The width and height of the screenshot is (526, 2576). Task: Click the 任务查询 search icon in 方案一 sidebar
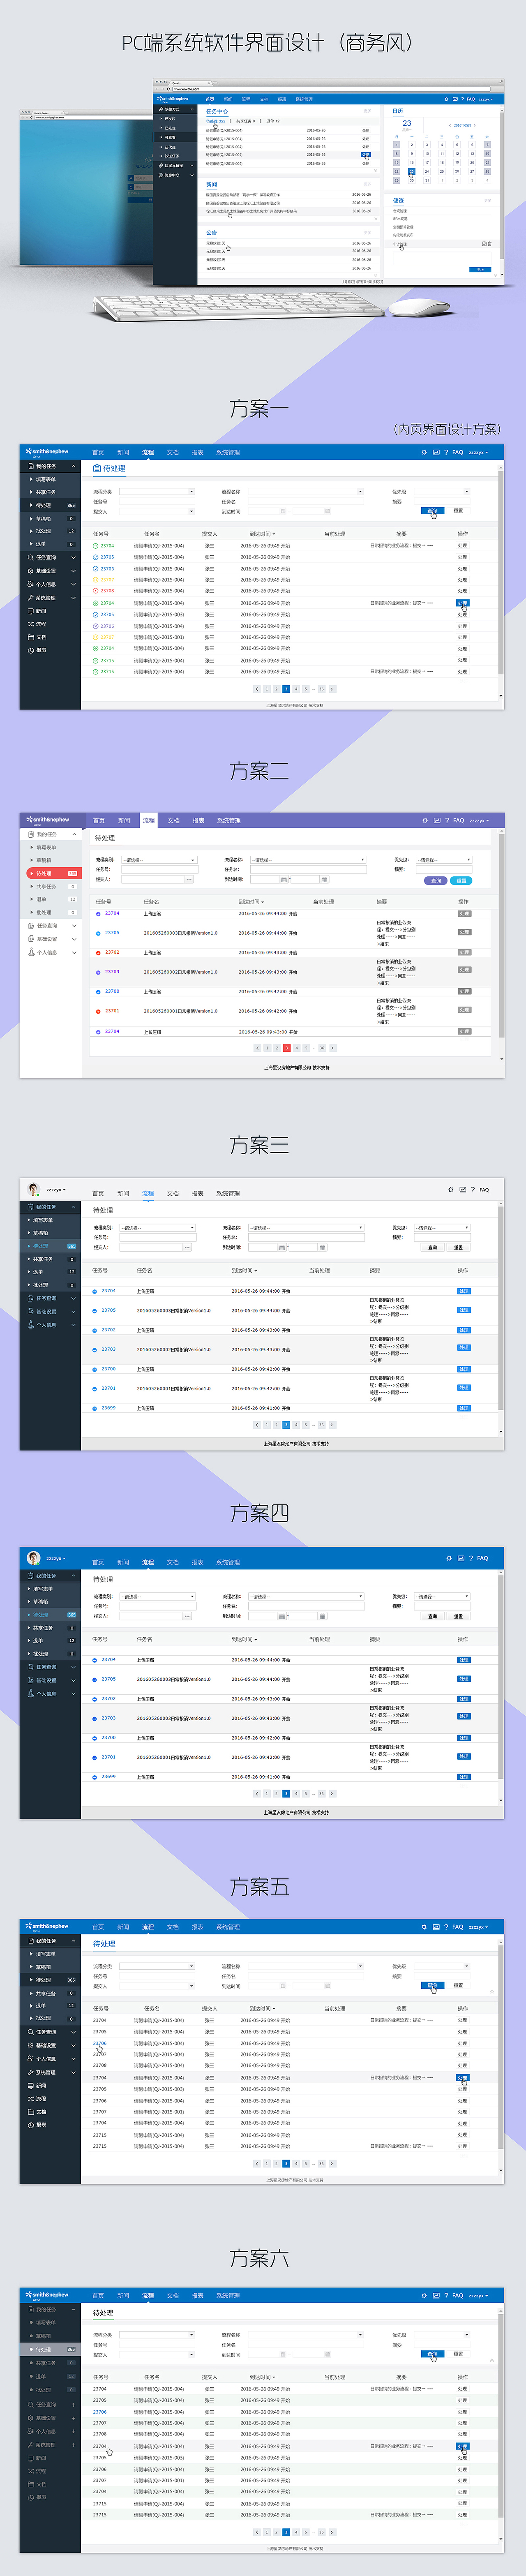click(x=30, y=558)
